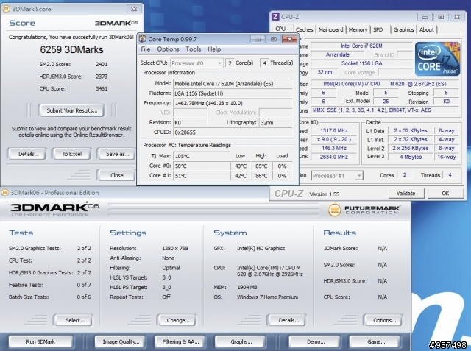The image size is (471, 351).
Task: Click Validate button in CPU-Z
Action: pos(406,194)
